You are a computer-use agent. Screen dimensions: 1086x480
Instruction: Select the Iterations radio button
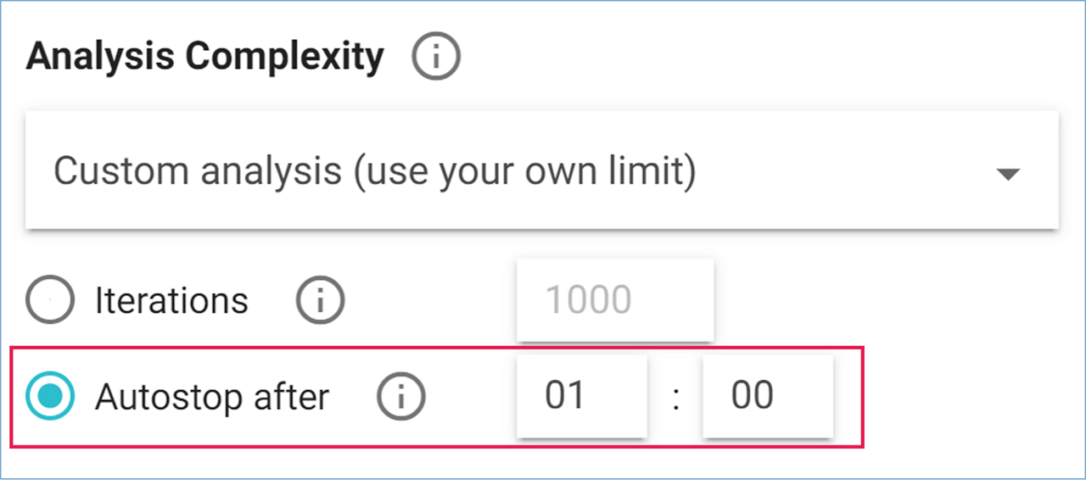[50, 300]
